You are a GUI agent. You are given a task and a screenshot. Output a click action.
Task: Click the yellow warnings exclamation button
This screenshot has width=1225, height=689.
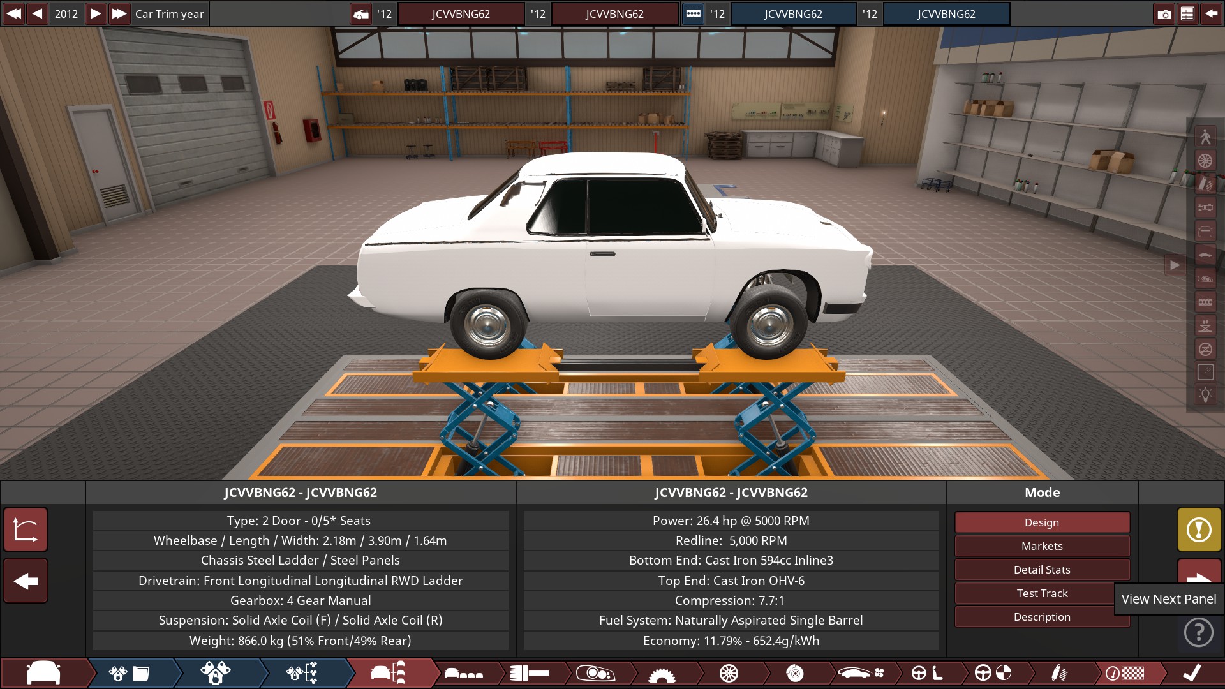1199,530
